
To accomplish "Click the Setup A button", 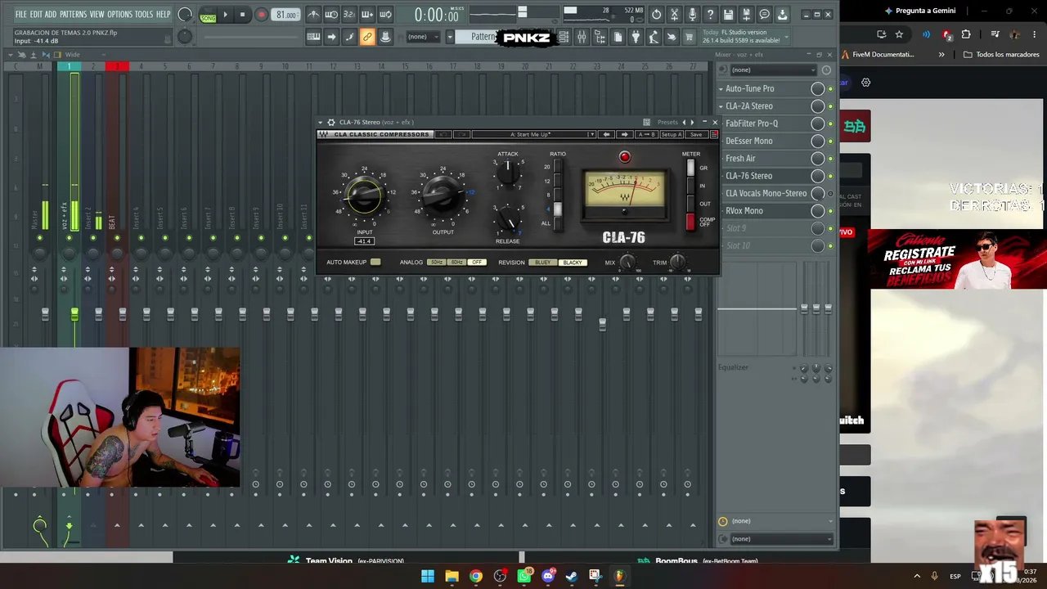I will [672, 134].
